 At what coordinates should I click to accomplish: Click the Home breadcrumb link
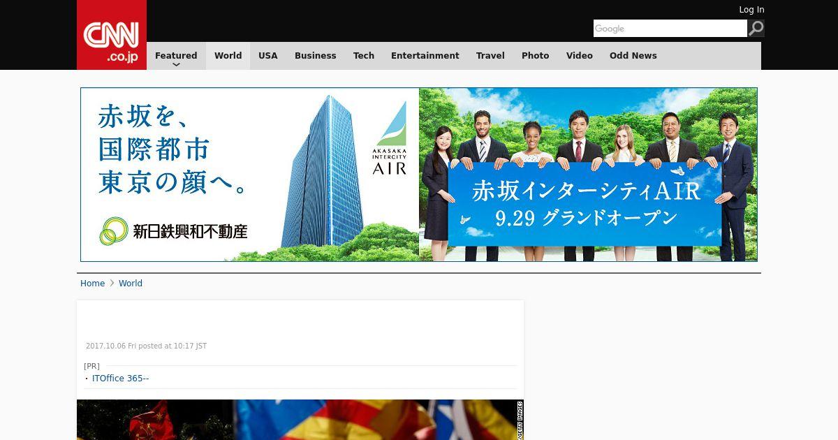[92, 284]
